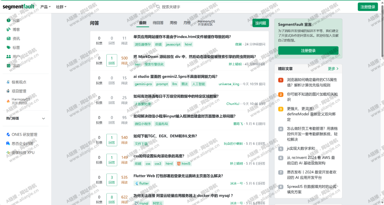
Task: Switch to the 周榜 tab
Action: pyautogui.click(x=174, y=23)
